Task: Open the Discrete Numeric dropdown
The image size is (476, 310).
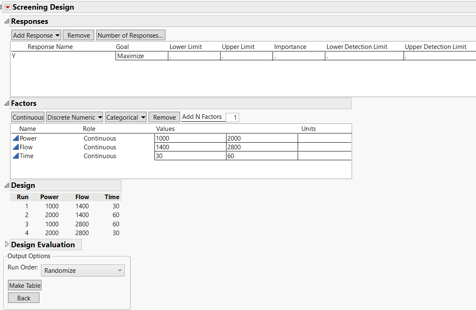Action: click(74, 117)
